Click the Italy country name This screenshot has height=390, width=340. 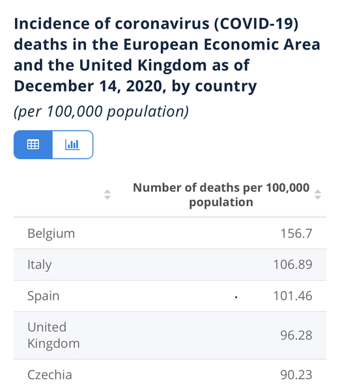pyautogui.click(x=39, y=265)
